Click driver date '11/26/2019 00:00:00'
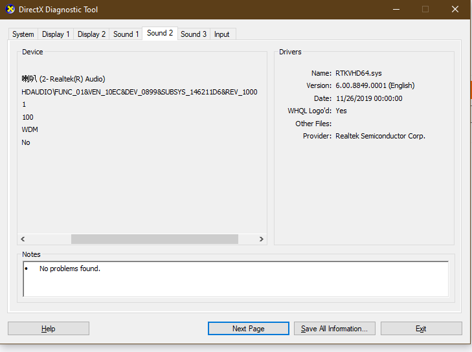The image size is (472, 352). point(369,99)
